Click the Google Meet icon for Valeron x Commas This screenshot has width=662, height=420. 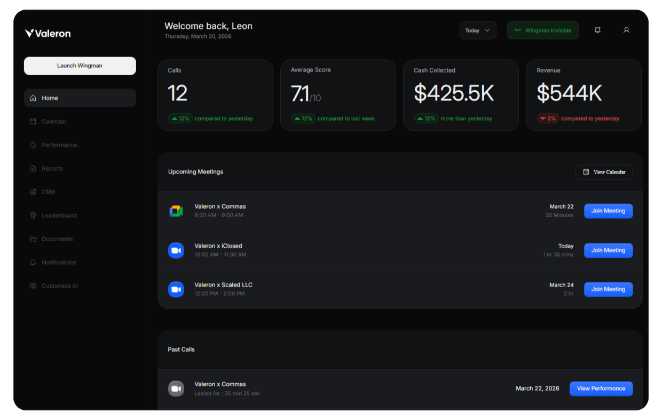(x=176, y=211)
